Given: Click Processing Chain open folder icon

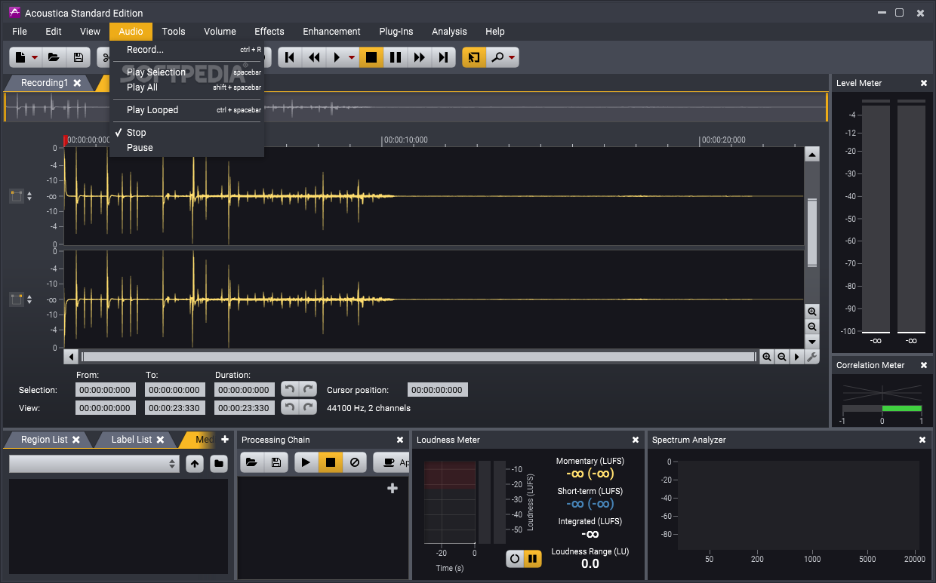Looking at the screenshot, I should click(x=252, y=462).
